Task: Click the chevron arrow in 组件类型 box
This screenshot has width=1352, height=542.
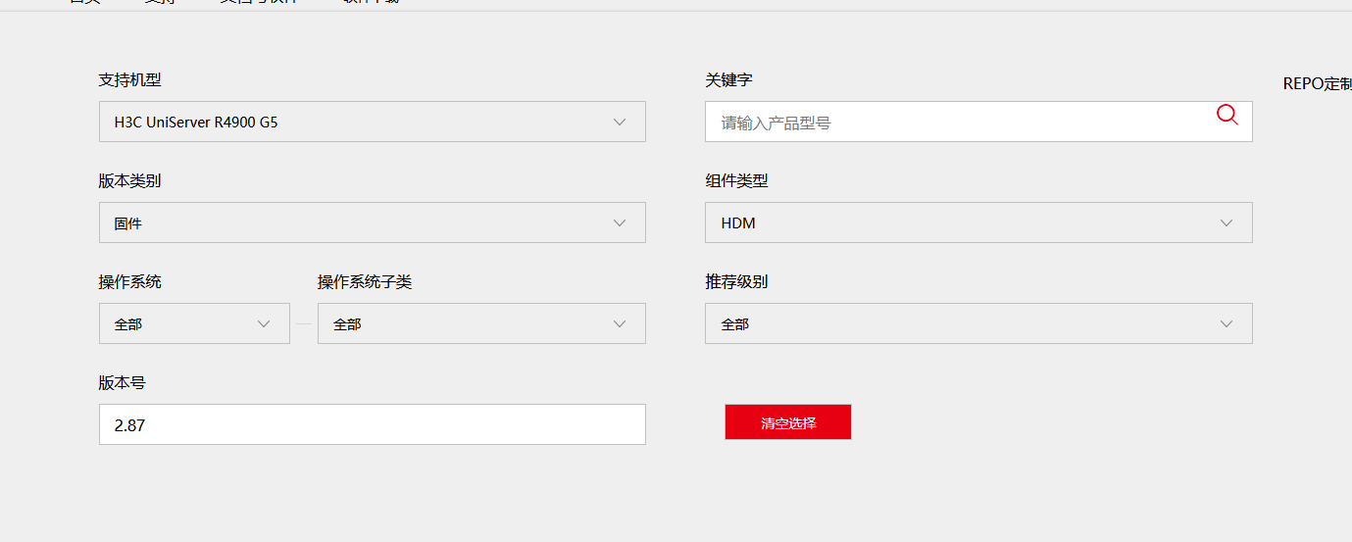Action: pos(1227,223)
